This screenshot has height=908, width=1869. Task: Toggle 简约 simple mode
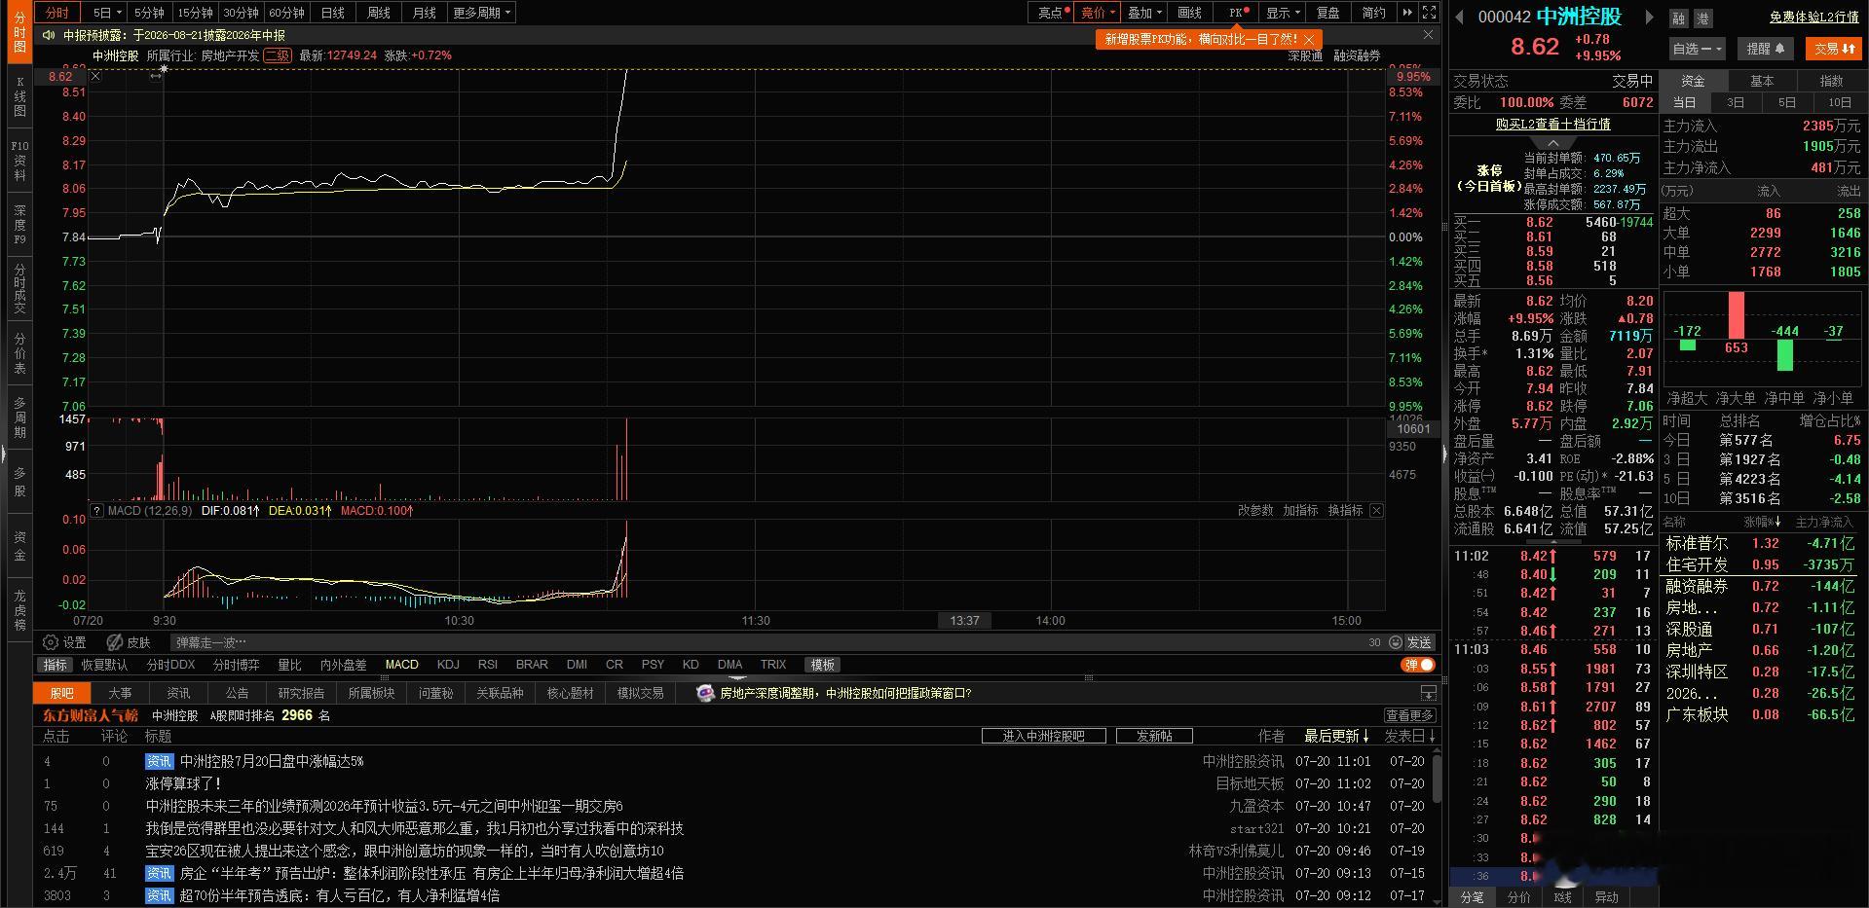click(1373, 13)
